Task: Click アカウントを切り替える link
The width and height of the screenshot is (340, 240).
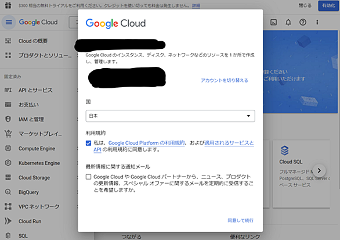Action: pos(225,80)
